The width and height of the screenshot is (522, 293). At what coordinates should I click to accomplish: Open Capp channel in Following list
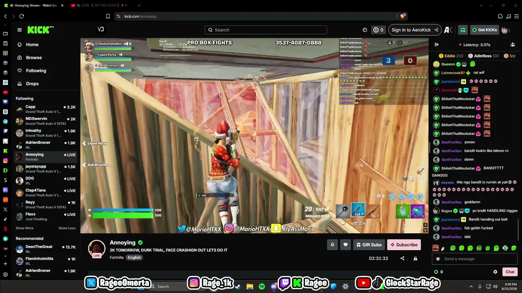(46, 109)
